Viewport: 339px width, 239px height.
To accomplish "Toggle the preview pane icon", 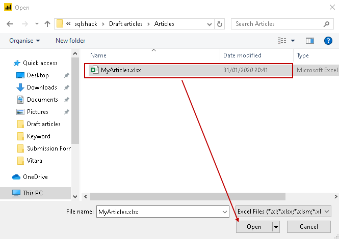I will (309, 41).
